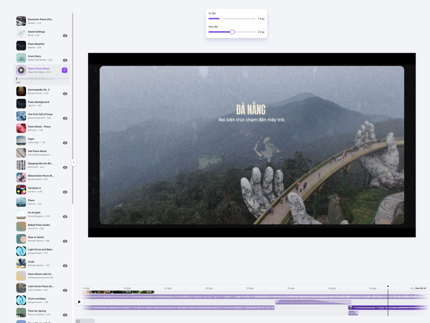Image resolution: width=430 pixels, height=323 pixels.
Task: Play the timeline with the play button
Action: click(79, 302)
